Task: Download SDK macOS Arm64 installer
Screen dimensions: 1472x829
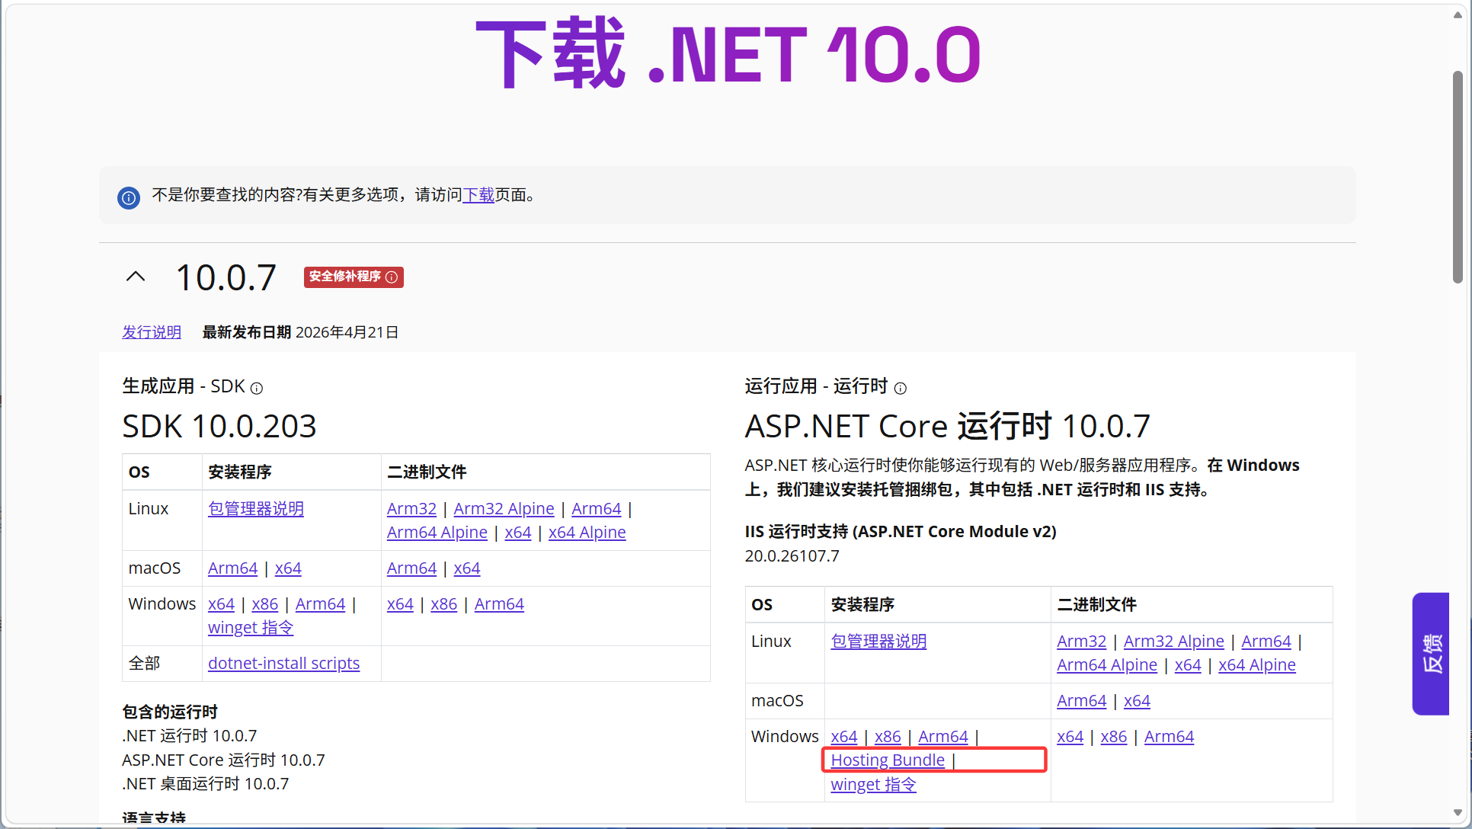Action: 233,568
